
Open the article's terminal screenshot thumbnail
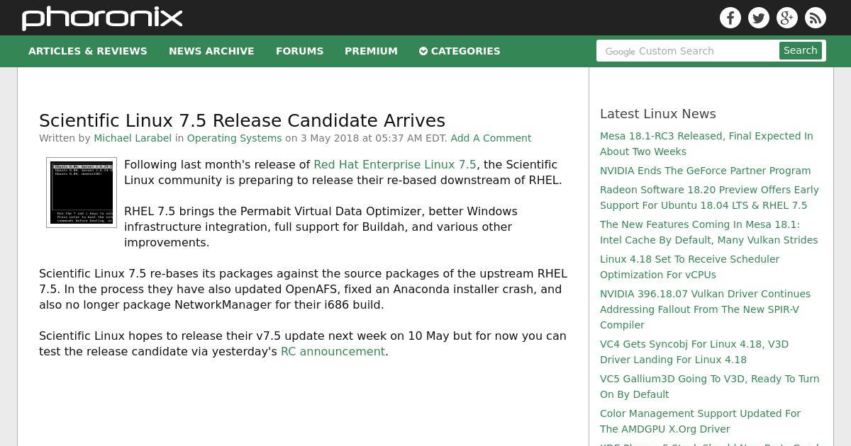pos(82,193)
